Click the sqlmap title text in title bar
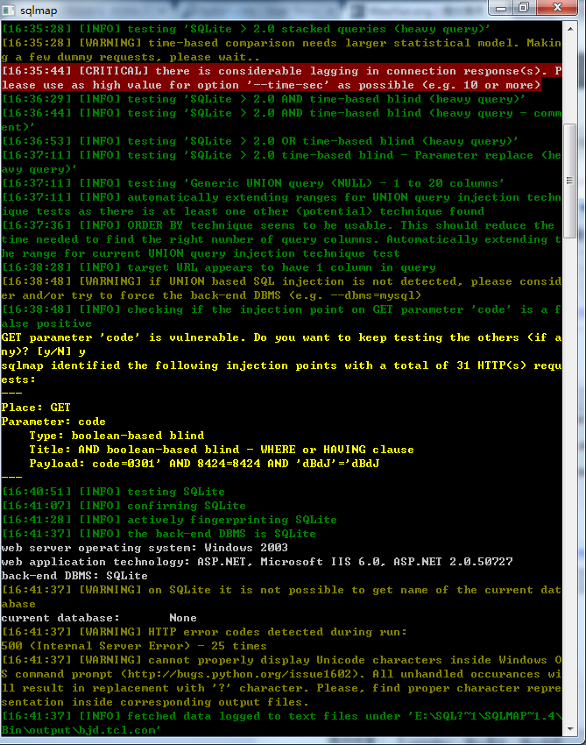Viewport: 586px width, 745px height. pyautogui.click(x=39, y=11)
